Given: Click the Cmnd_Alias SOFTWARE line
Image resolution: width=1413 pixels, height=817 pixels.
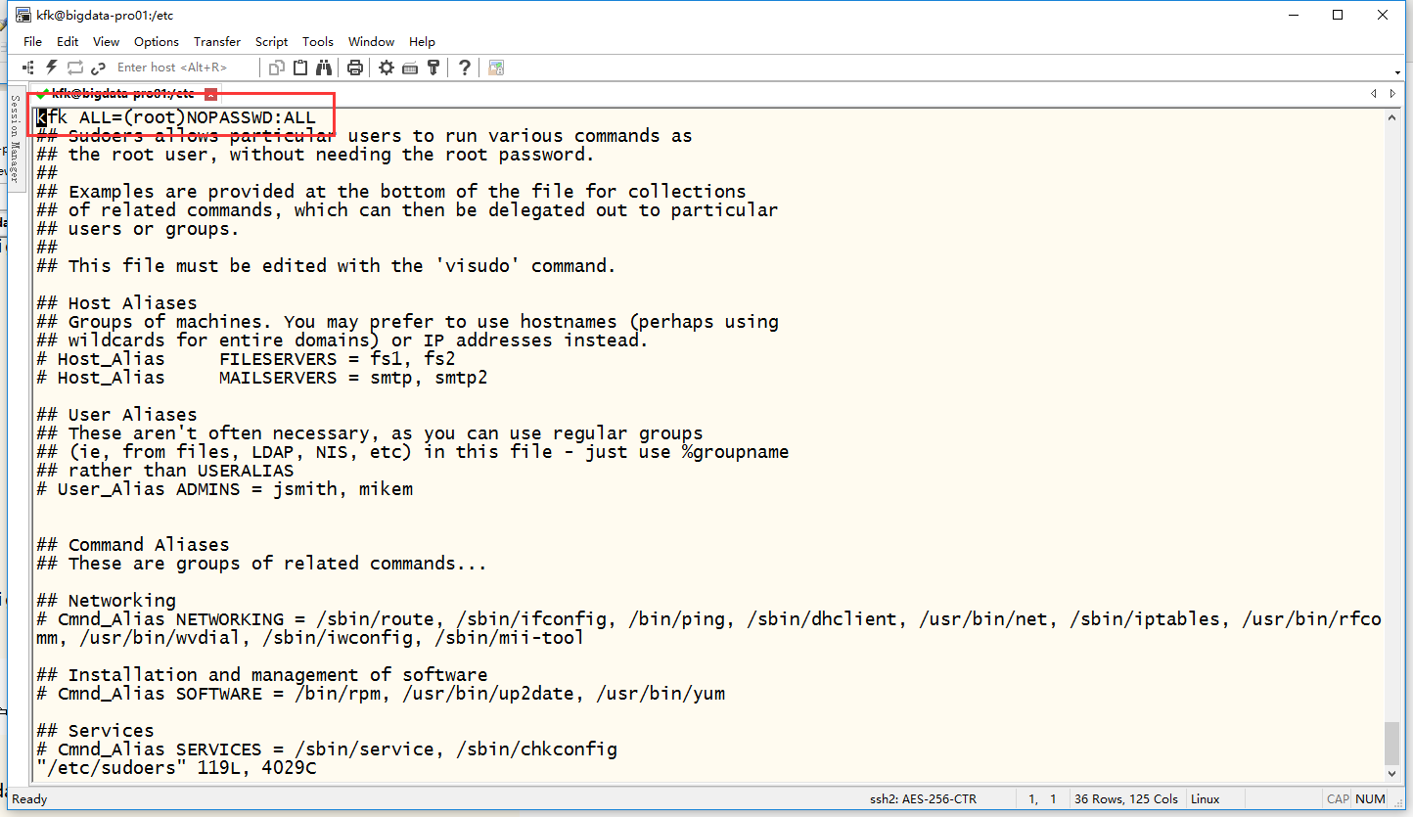Looking at the screenshot, I should [381, 694].
